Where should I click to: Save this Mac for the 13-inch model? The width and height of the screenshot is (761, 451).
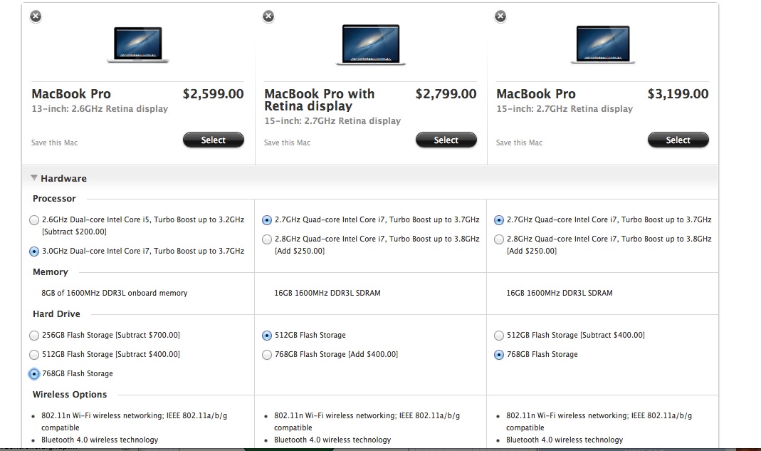point(54,142)
